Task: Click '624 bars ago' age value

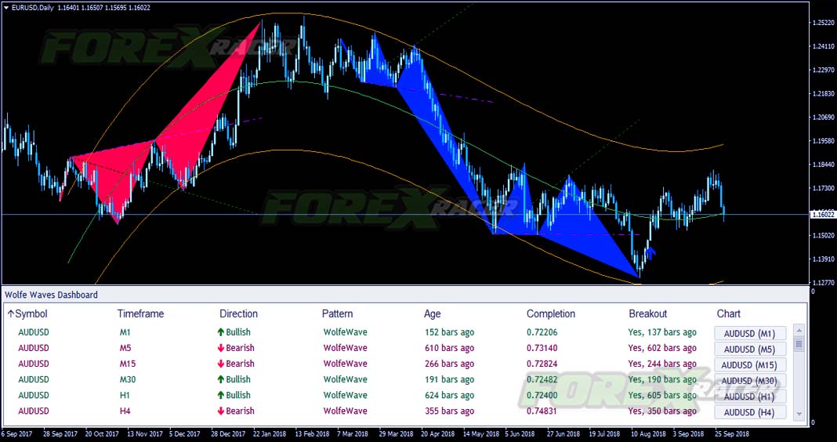Action: pos(449,395)
